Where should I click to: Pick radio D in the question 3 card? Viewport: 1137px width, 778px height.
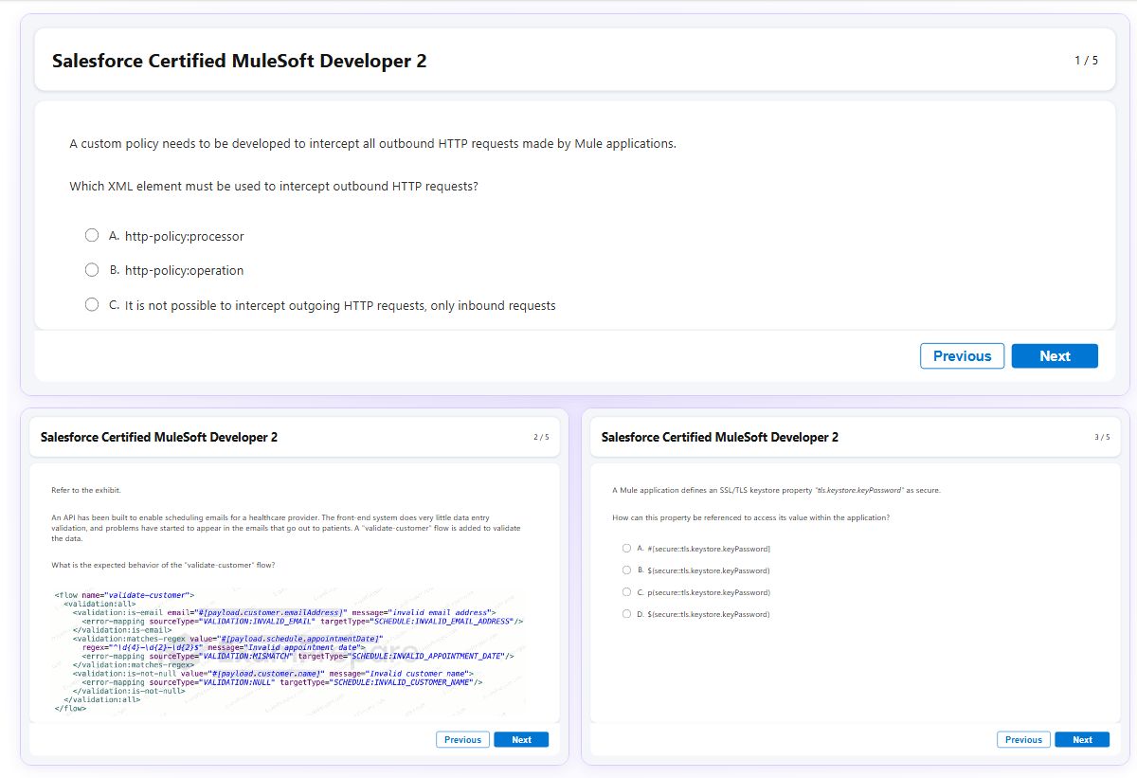click(x=626, y=614)
